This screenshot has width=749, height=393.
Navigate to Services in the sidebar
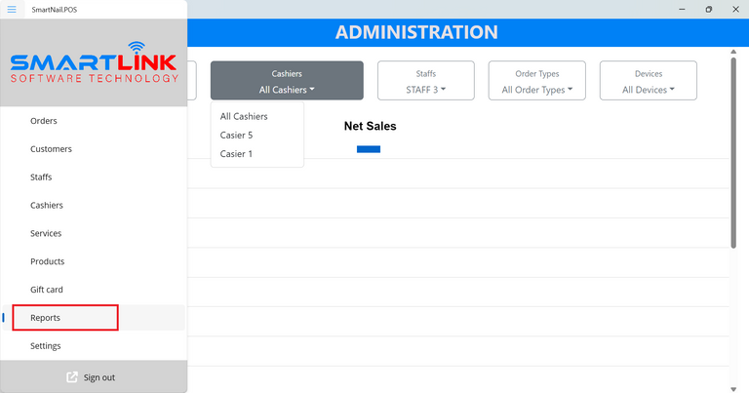pyautogui.click(x=46, y=234)
